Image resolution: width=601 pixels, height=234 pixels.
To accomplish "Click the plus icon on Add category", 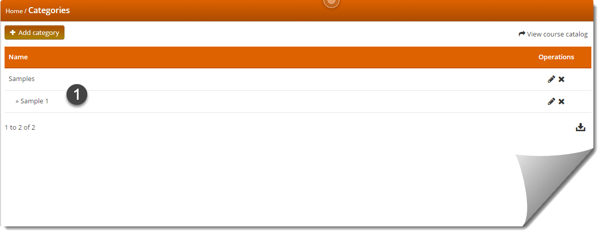I will click(x=13, y=32).
